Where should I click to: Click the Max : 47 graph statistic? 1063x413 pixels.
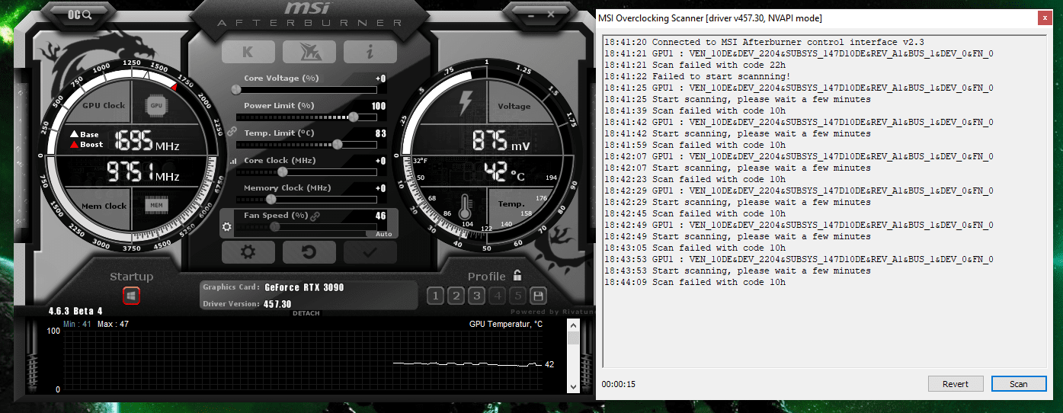(x=113, y=324)
